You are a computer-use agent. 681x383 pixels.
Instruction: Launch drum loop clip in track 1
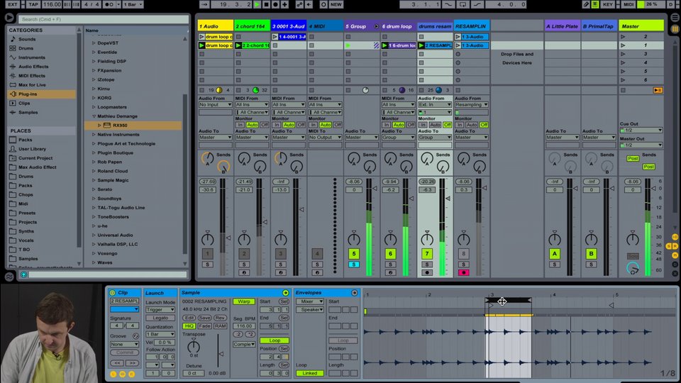pyautogui.click(x=201, y=45)
